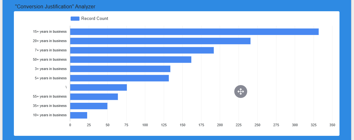The width and height of the screenshot is (354, 140).
Task: Click the 10+ years in business axis label
Action: 50,115
